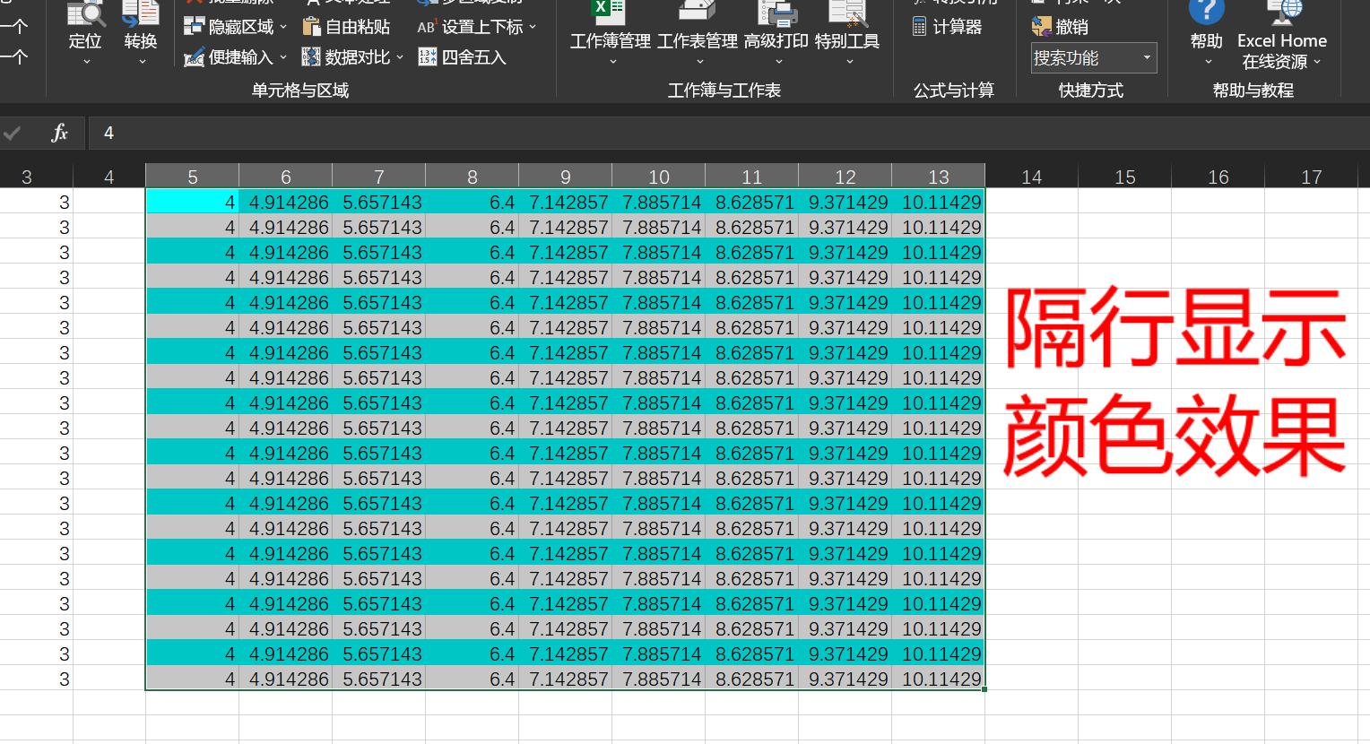Screen dimensions: 1370x744
Task: Click inside the 搜索功能 search box
Action: 1085,58
